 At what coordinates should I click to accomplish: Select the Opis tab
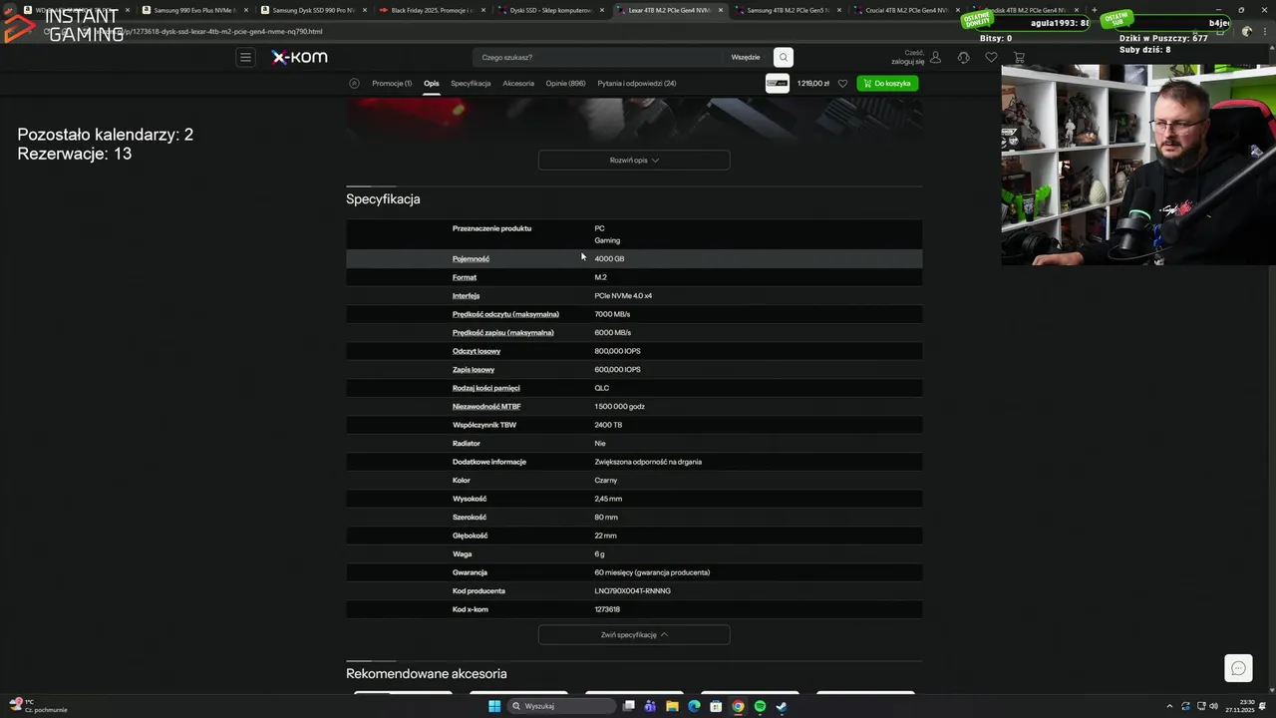431,83
